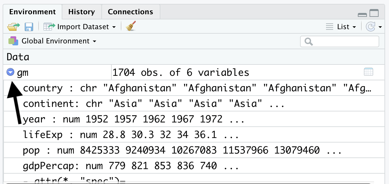Open the List view mode dropdown

[341, 27]
